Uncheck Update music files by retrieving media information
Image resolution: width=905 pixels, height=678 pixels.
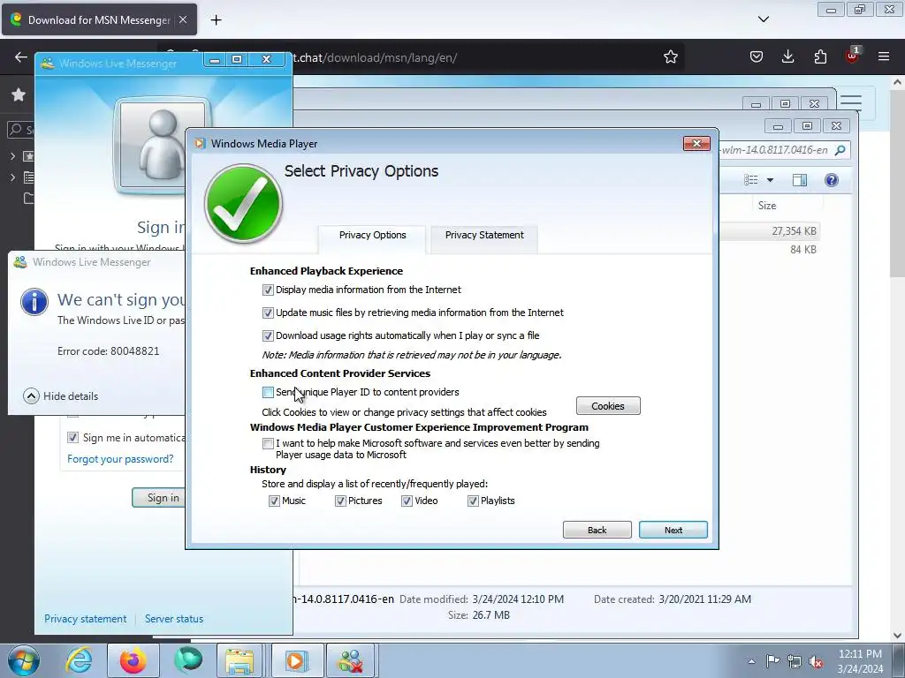[268, 313]
